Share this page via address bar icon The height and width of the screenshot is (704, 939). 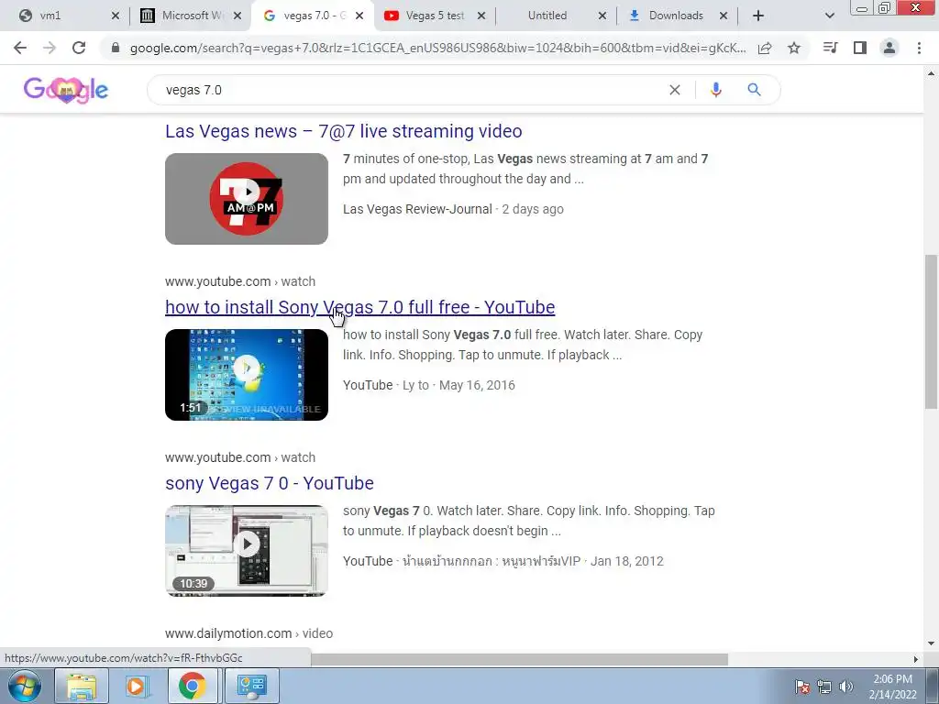pyautogui.click(x=765, y=49)
